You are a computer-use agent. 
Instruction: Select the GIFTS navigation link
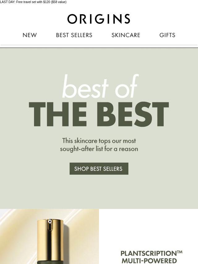point(167,35)
